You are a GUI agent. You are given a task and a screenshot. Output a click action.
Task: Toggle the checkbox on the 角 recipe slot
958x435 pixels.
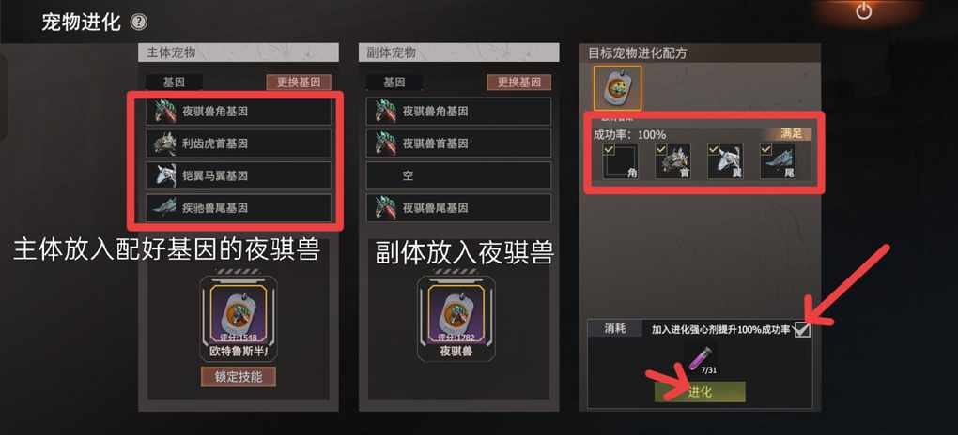click(609, 148)
